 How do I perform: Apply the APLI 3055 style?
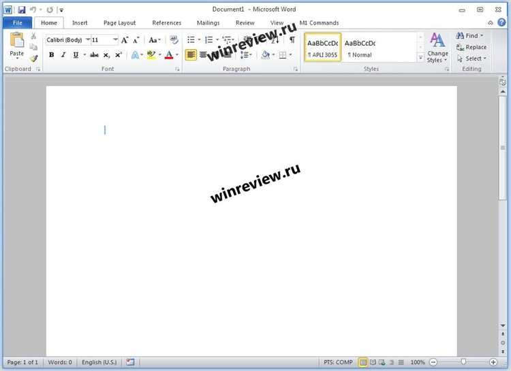[x=323, y=48]
